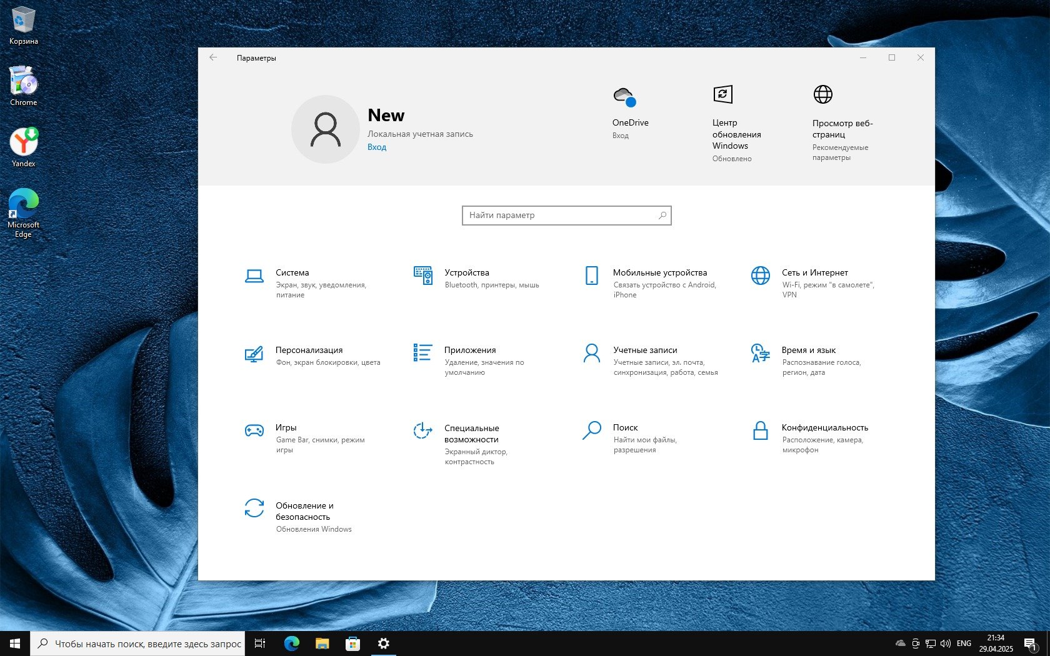This screenshot has height=656, width=1050.
Task: Open the Система settings laptop icon
Action: (x=254, y=276)
